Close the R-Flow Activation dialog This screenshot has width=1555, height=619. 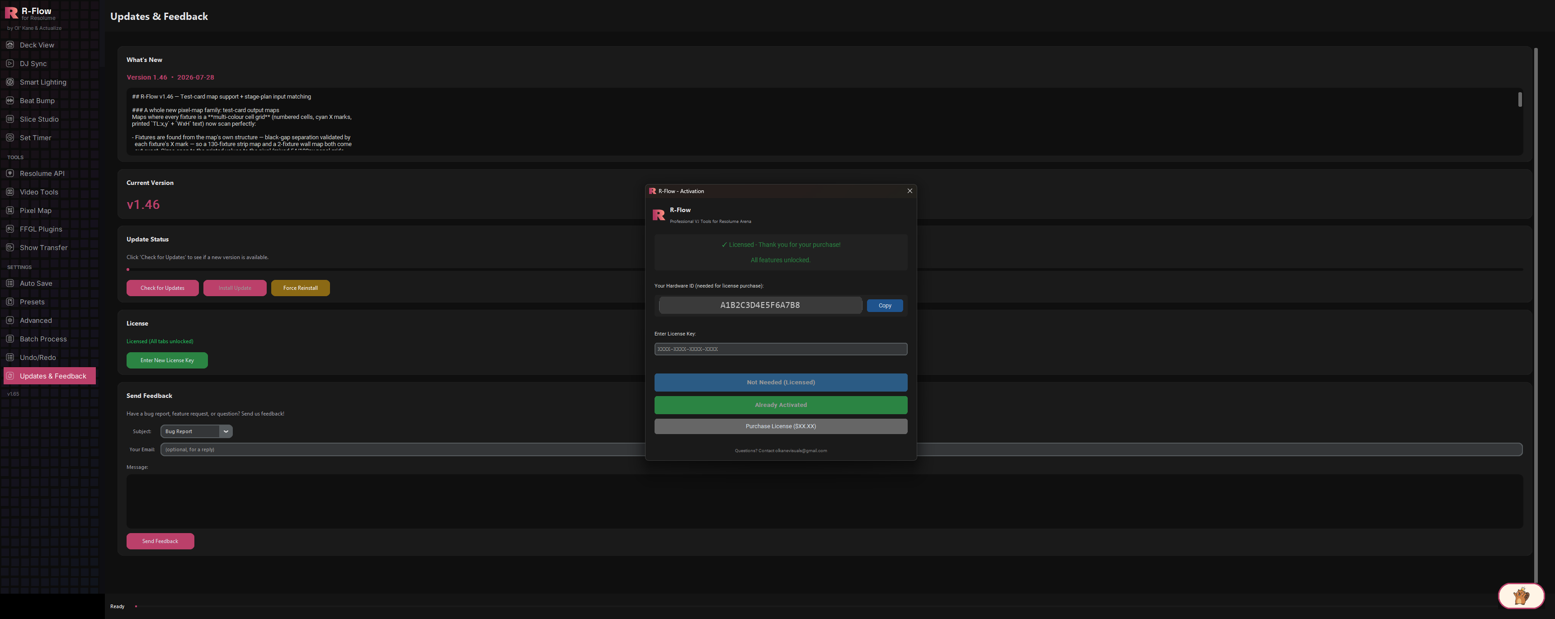click(x=909, y=191)
